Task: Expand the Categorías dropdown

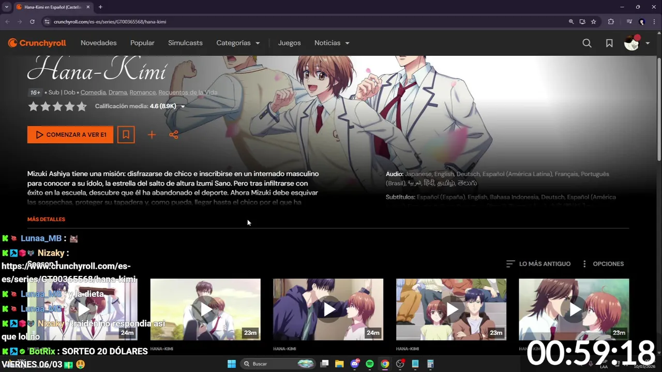Action: pos(238,43)
